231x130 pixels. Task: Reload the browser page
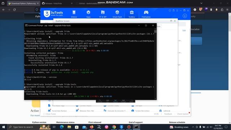(x=14, y=10)
